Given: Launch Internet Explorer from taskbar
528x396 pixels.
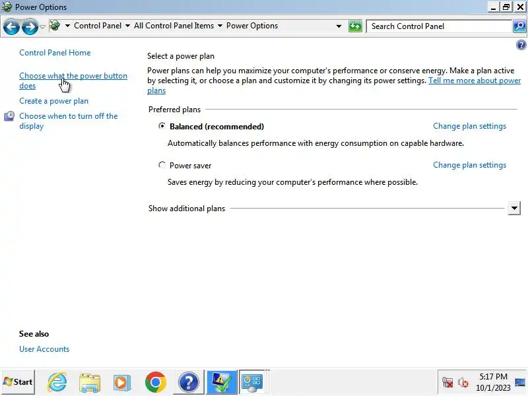Looking at the screenshot, I should (x=57, y=382).
